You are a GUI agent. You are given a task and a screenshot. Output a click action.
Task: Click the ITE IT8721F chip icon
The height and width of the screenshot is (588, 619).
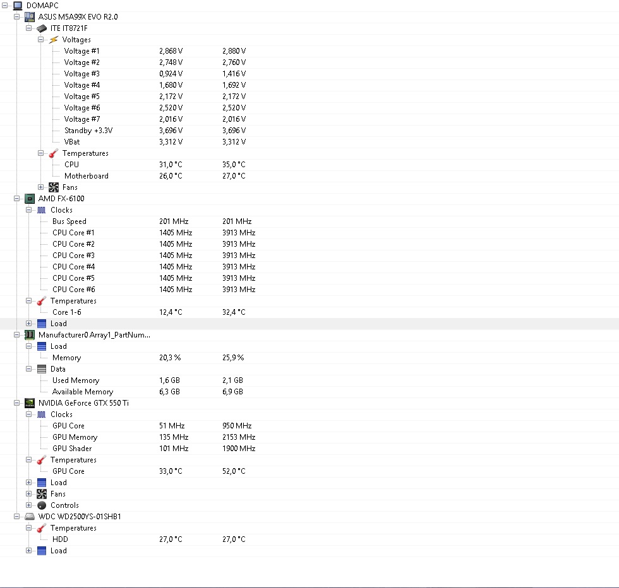[42, 28]
